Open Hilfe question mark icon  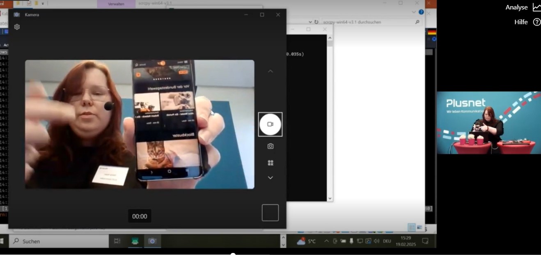(x=536, y=22)
